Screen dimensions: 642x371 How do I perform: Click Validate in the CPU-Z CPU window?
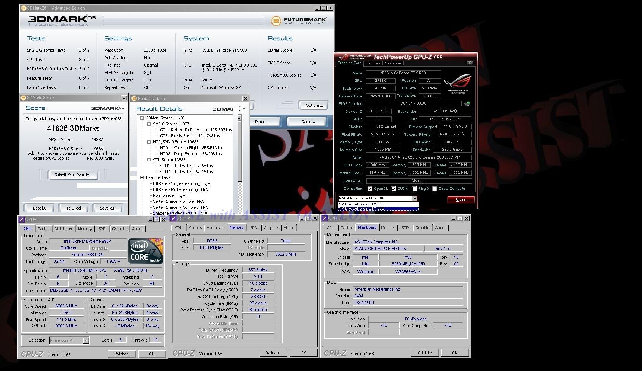click(x=121, y=354)
